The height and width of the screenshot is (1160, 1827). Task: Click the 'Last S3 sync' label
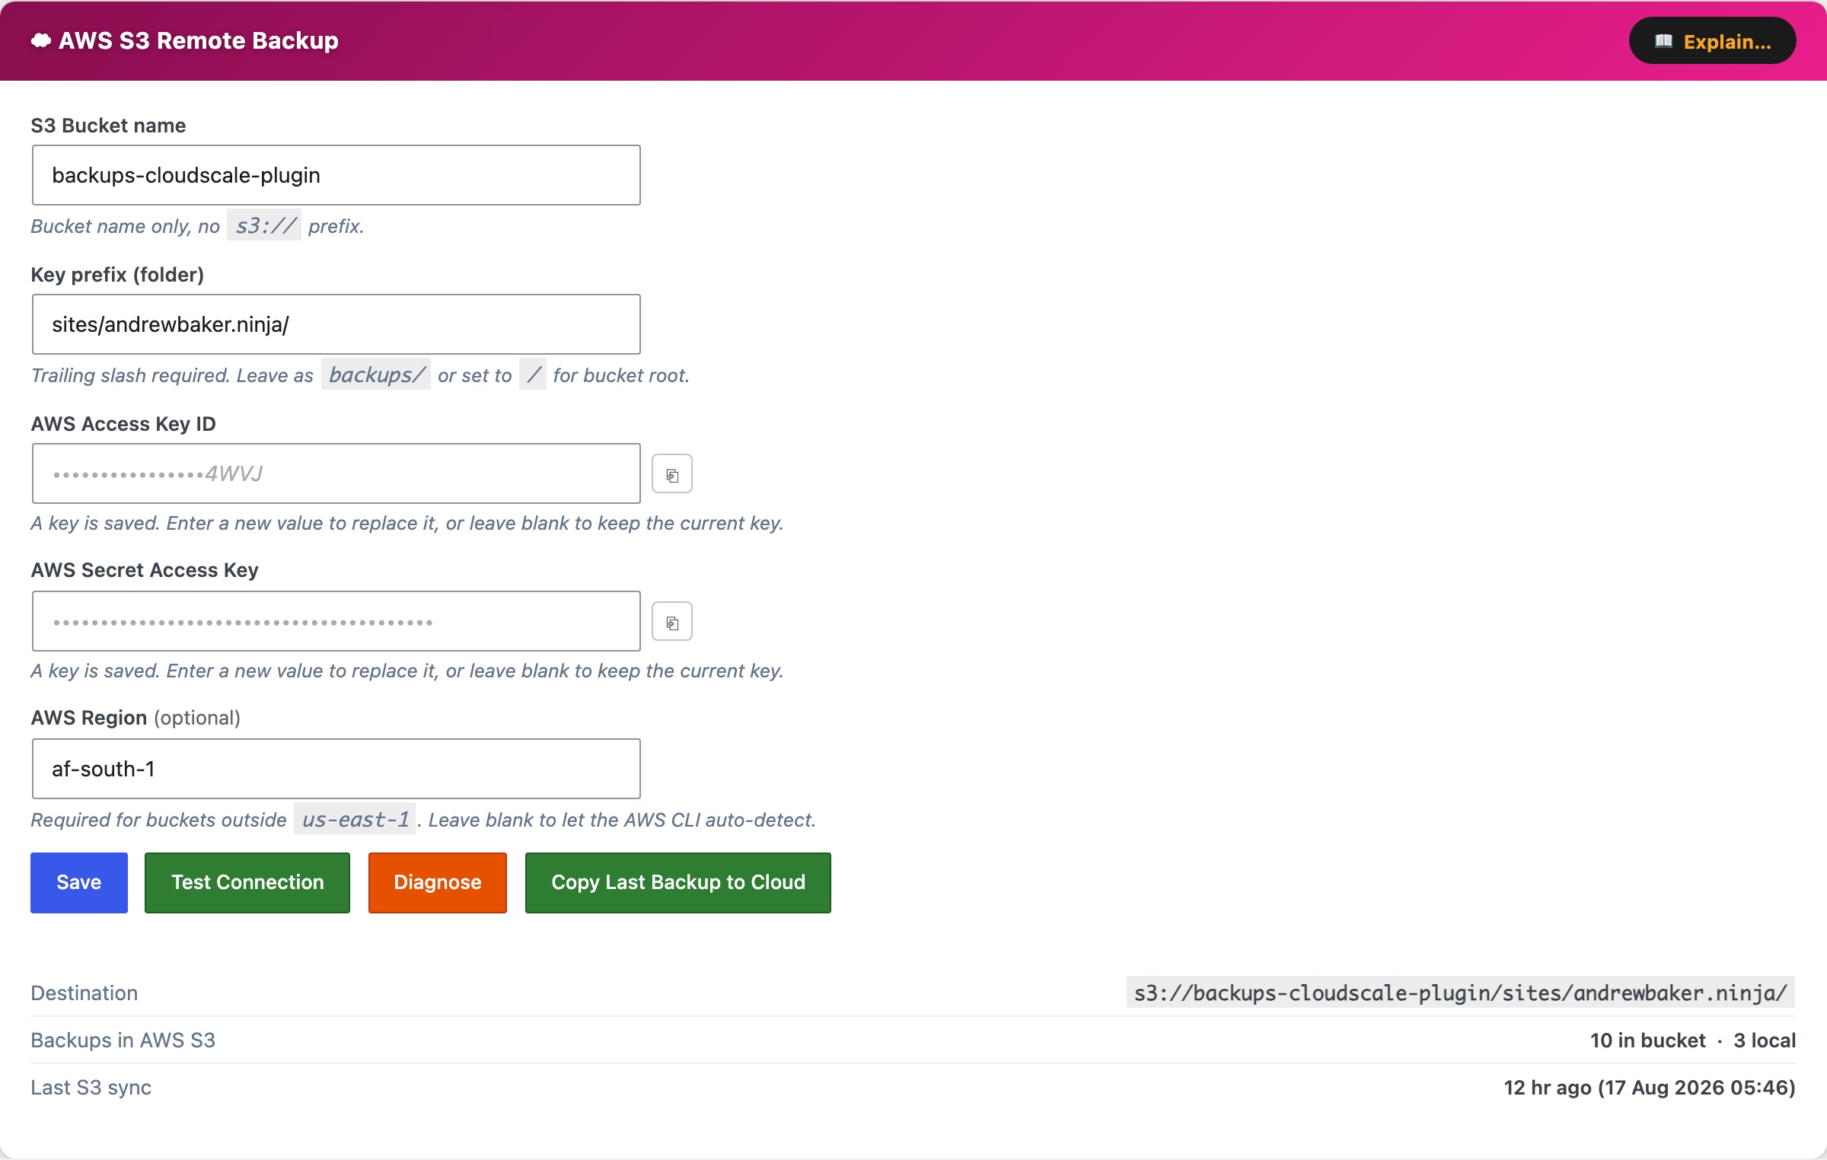91,1088
